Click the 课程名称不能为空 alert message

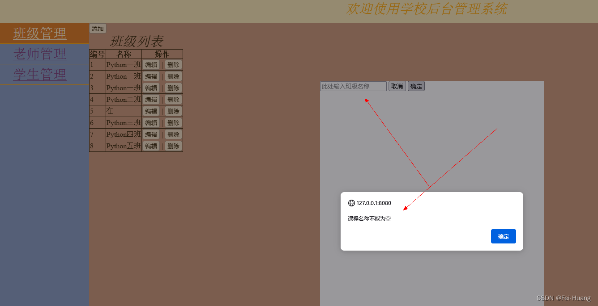369,219
